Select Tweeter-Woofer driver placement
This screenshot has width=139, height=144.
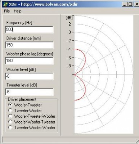pos(25,111)
